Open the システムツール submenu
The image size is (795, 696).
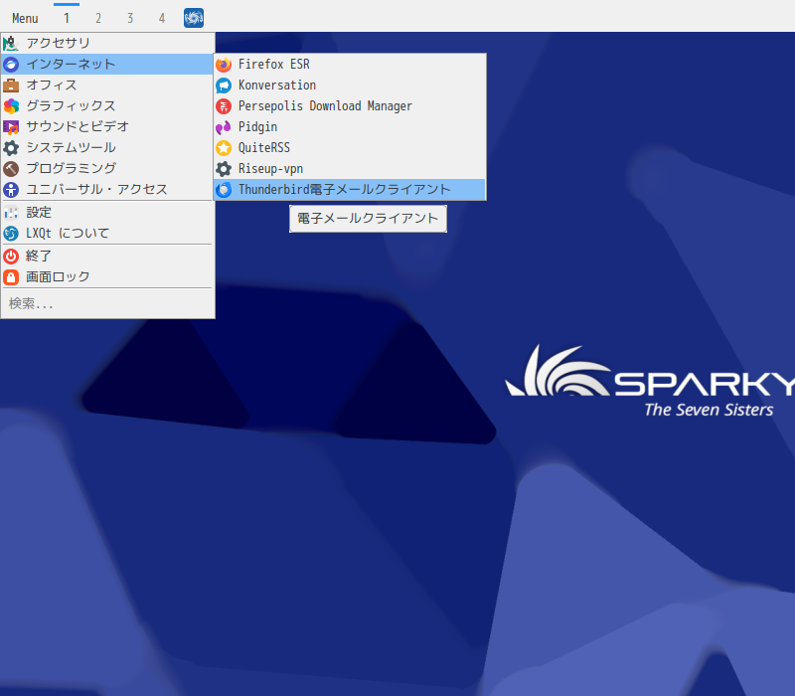point(107,147)
